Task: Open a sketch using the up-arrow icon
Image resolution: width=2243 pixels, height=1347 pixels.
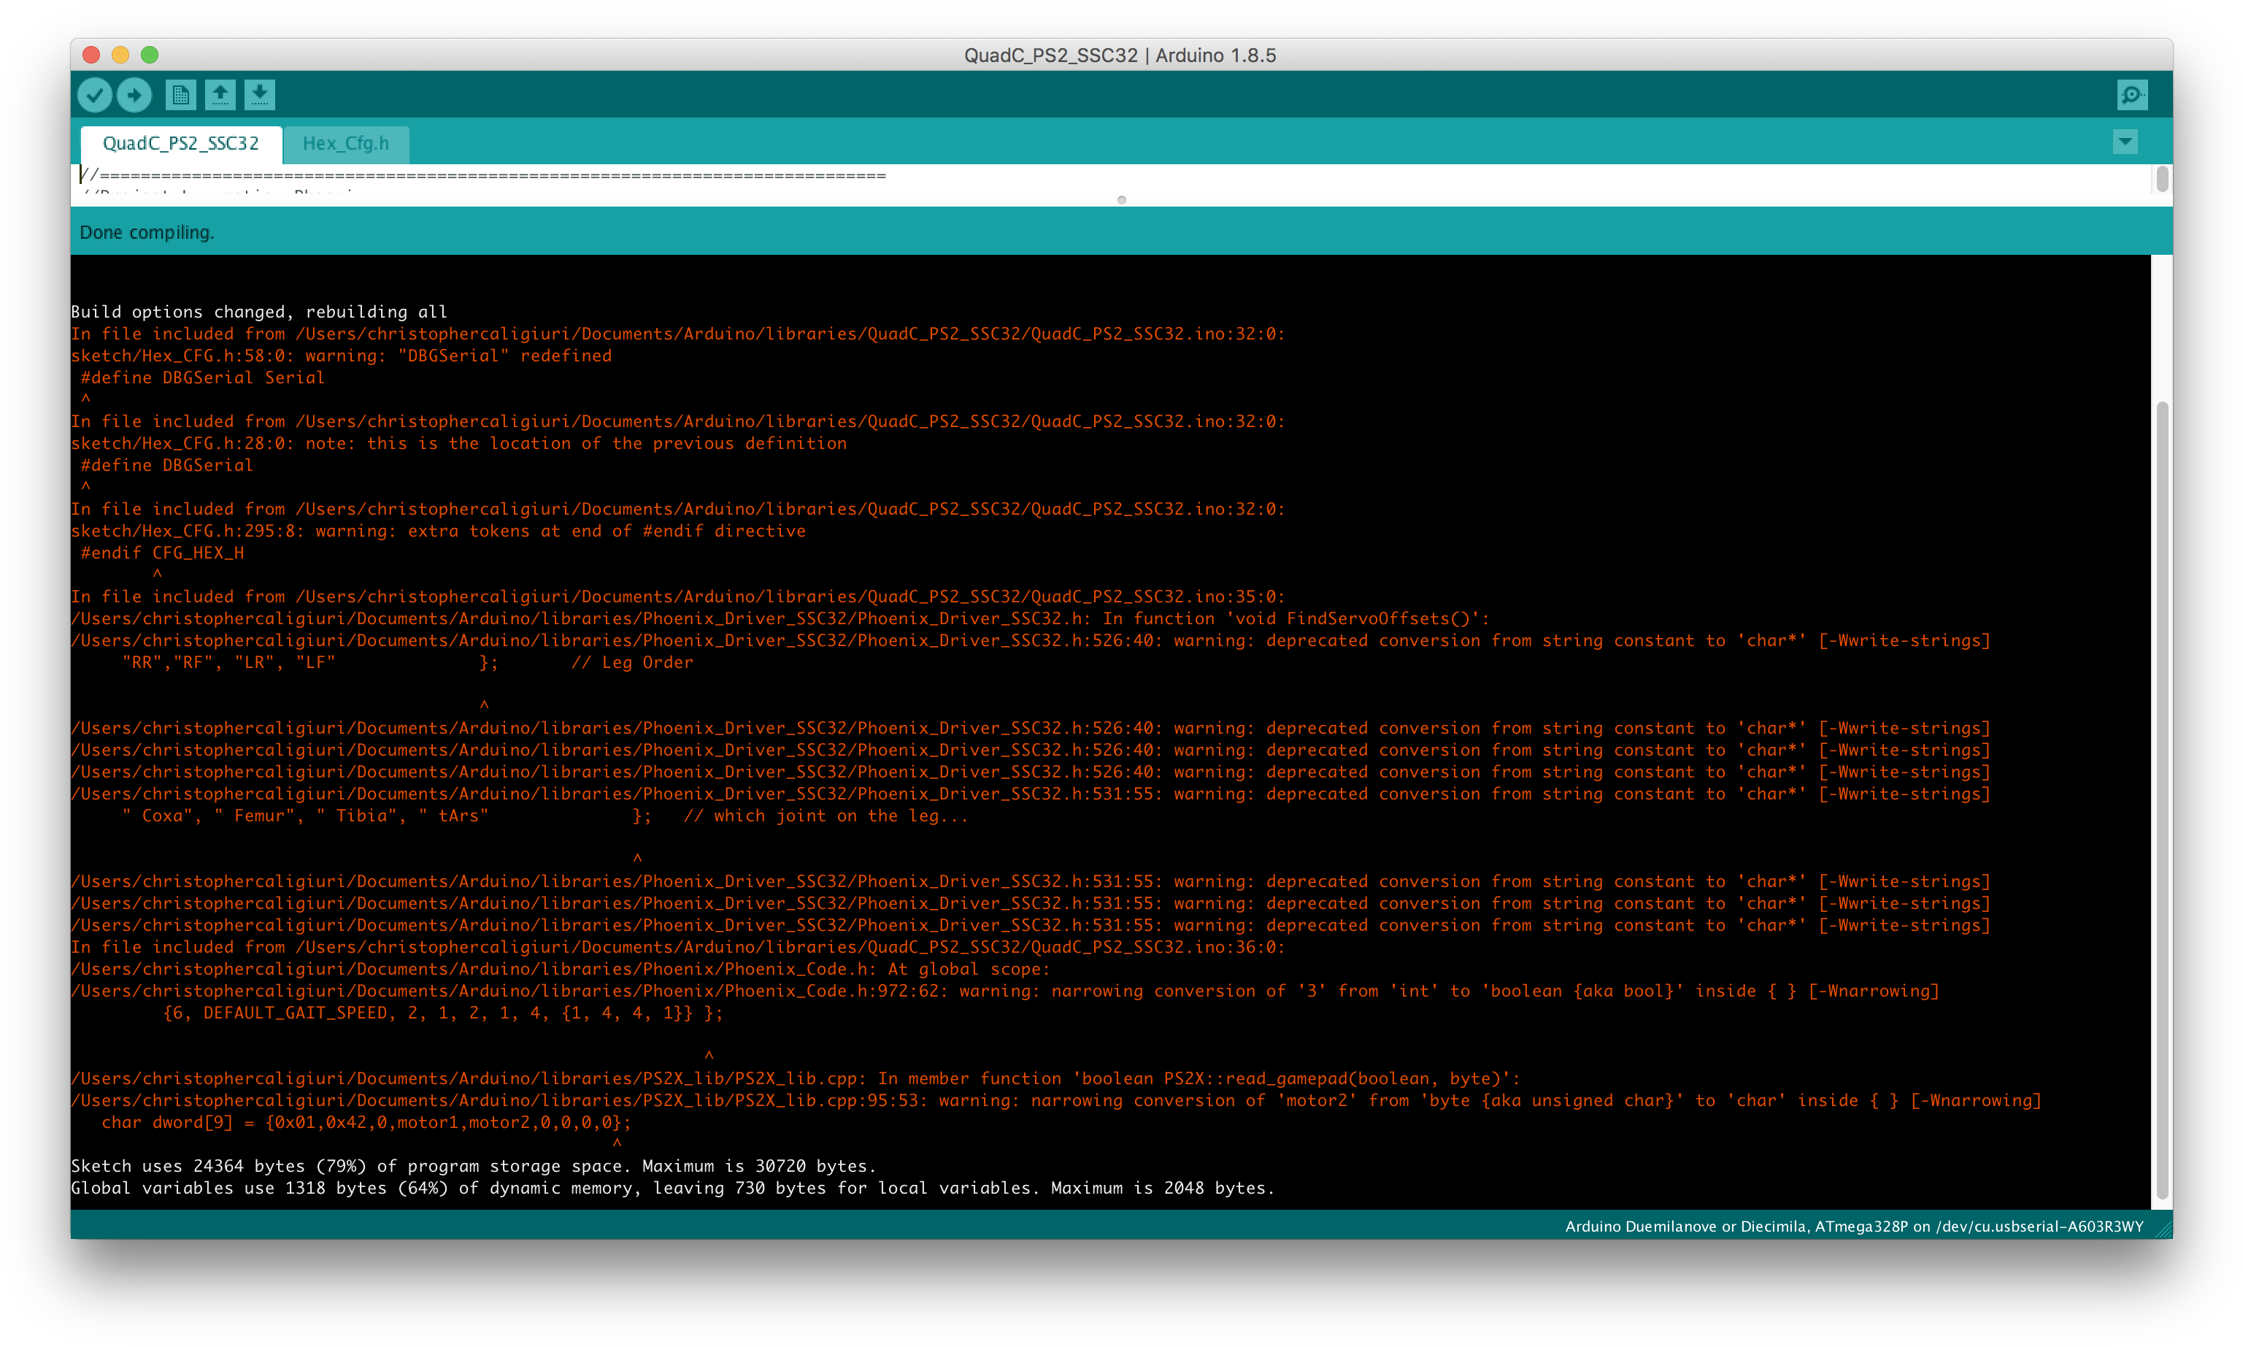Action: 220,94
